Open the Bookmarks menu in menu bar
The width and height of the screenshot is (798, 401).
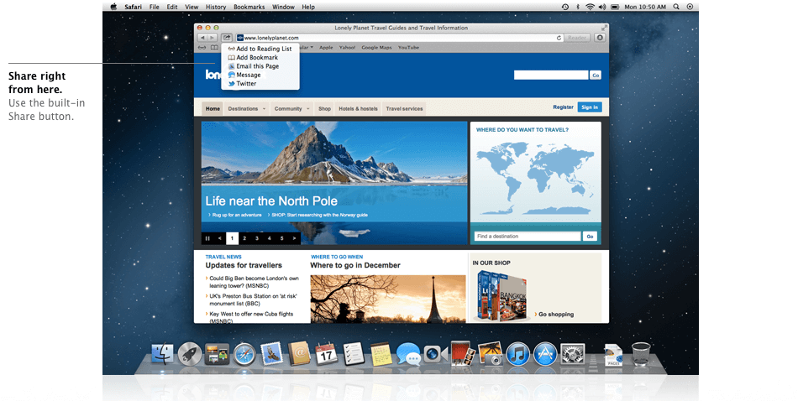coord(249,7)
